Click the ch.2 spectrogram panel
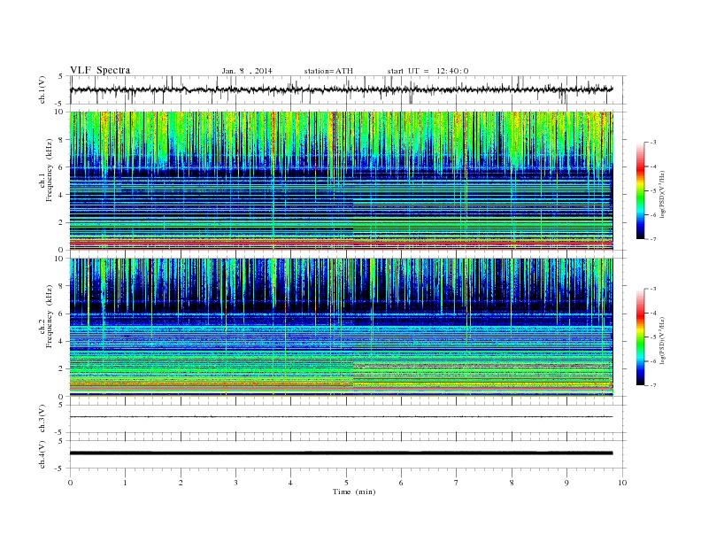Image resolution: width=701 pixels, height=542 pixels. (341, 327)
